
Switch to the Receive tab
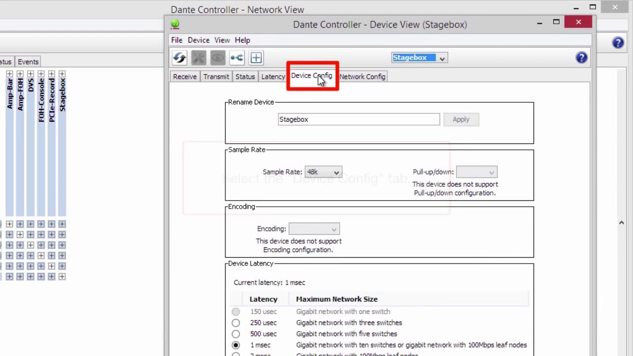[x=185, y=77]
